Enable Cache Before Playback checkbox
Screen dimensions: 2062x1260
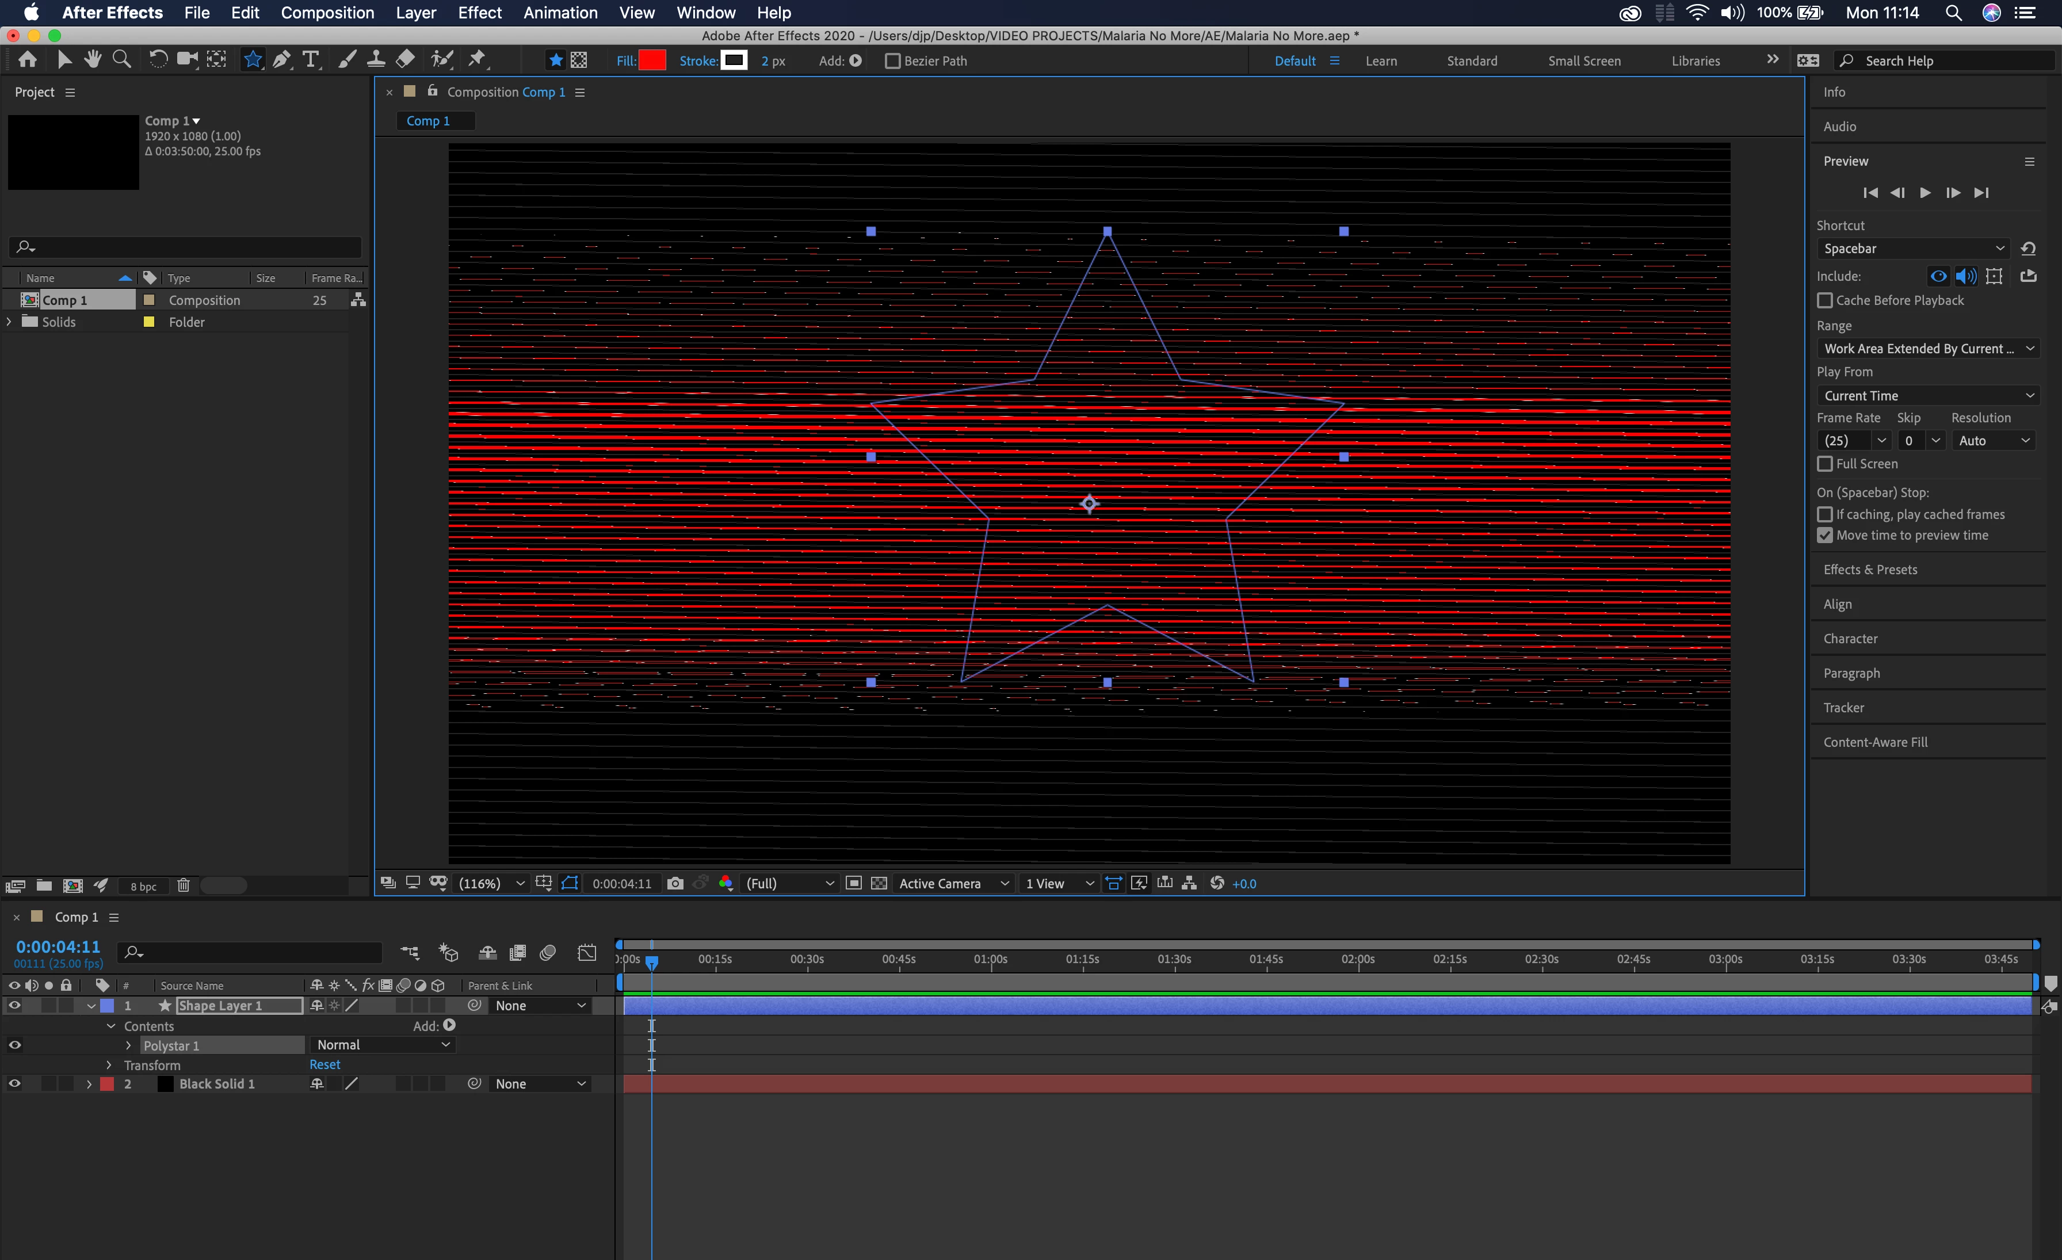(1825, 300)
